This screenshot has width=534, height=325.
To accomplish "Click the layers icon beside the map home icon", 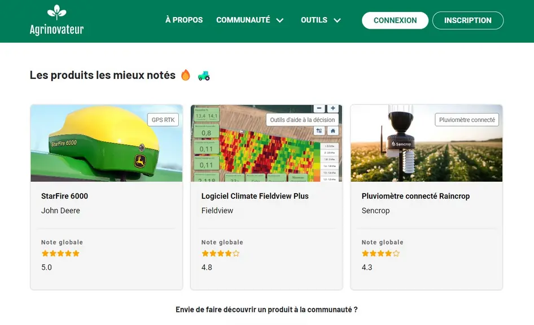I will 319,131.
